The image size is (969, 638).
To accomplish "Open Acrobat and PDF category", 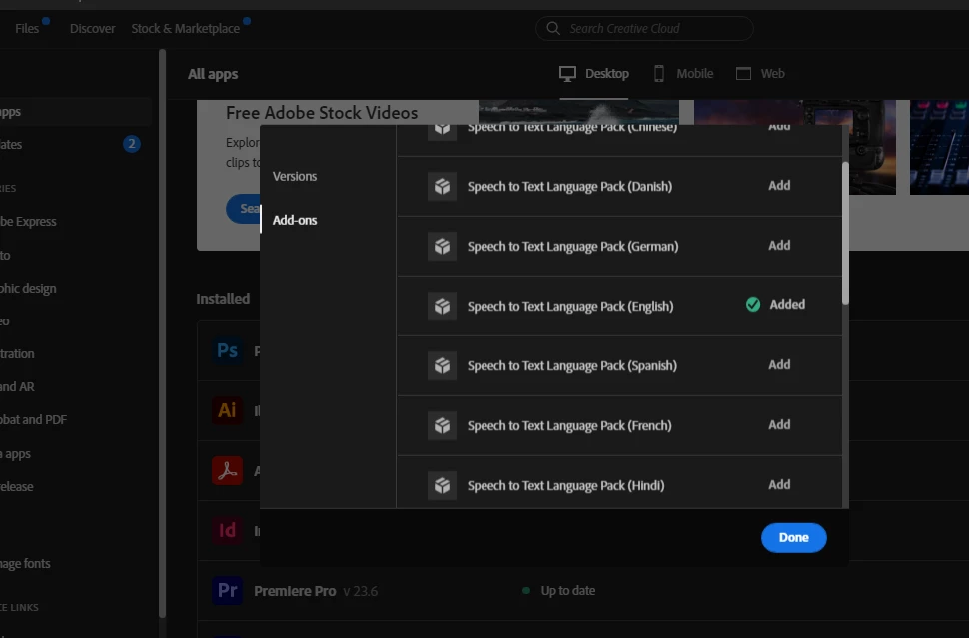I will (33, 420).
